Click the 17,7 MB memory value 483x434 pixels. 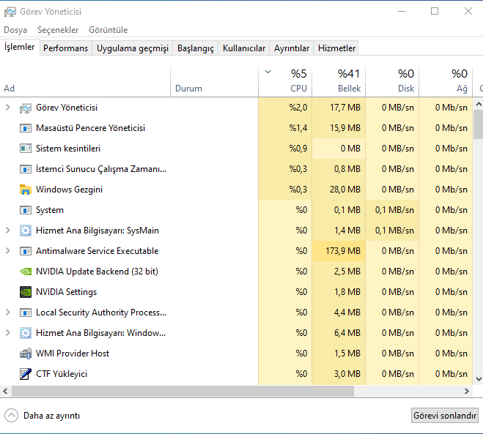pyautogui.click(x=345, y=108)
